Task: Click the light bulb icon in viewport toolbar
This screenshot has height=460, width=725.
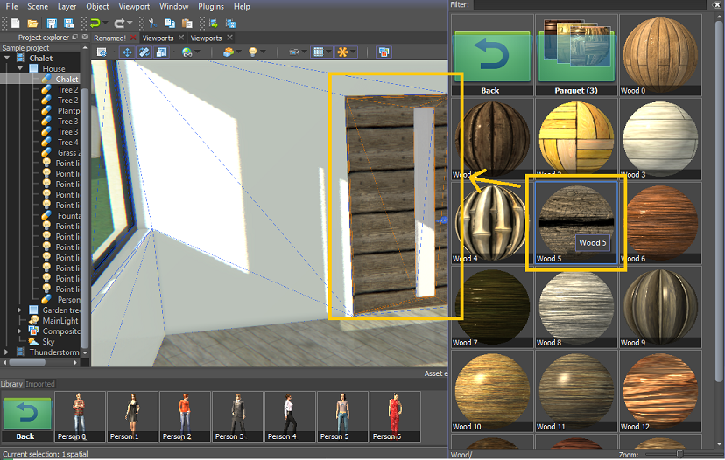Action: (253, 52)
